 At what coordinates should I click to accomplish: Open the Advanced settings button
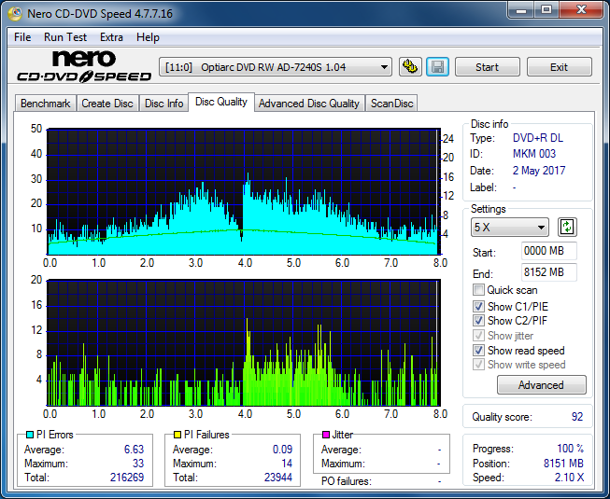tap(541, 385)
